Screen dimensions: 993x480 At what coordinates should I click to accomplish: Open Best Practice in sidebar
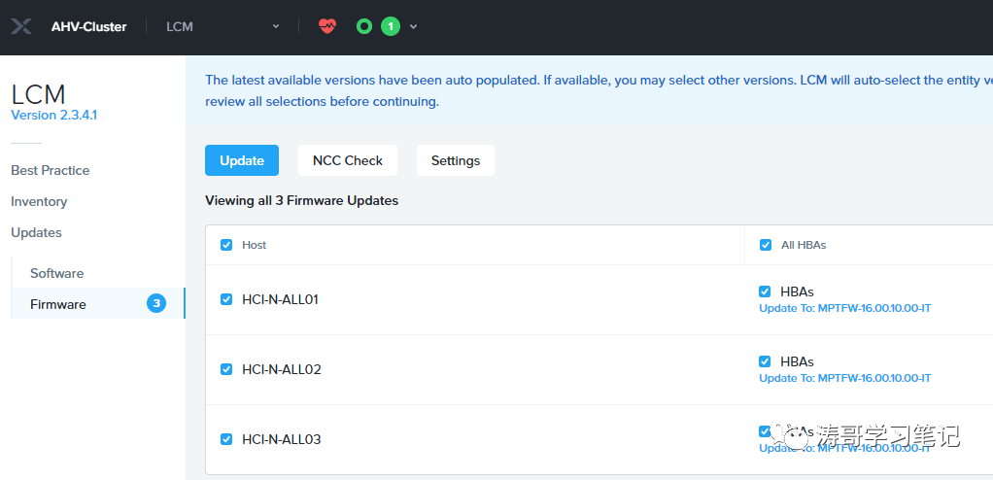tap(50, 170)
